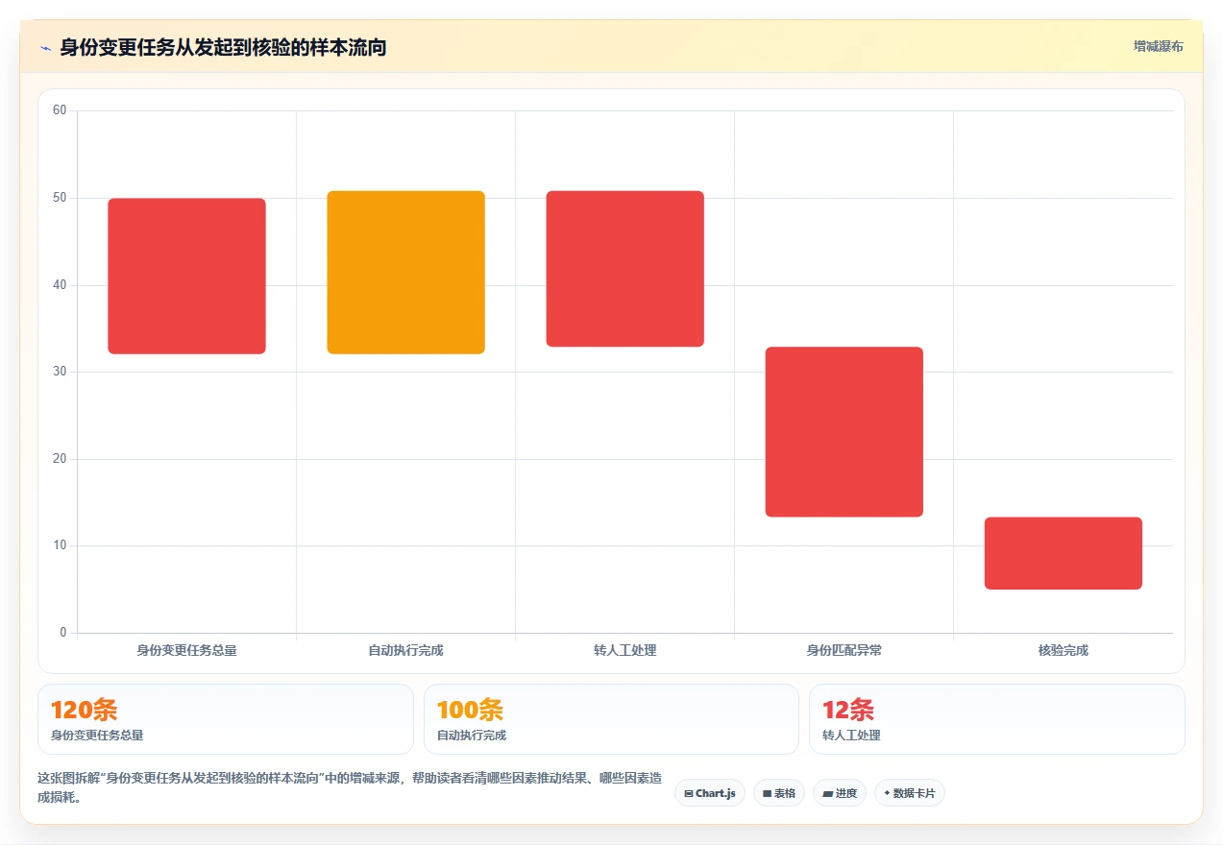Click the red 核验完成 bar
The height and width of the screenshot is (845, 1223).
coord(1064,553)
